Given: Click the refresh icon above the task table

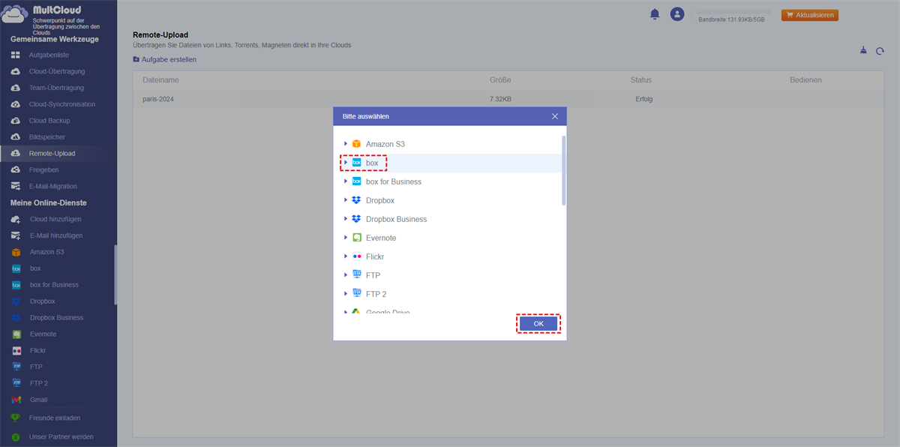Looking at the screenshot, I should click(880, 51).
